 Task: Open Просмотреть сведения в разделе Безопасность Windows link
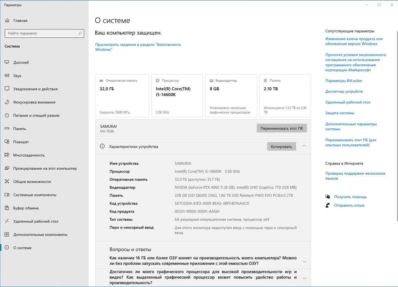click(x=138, y=47)
